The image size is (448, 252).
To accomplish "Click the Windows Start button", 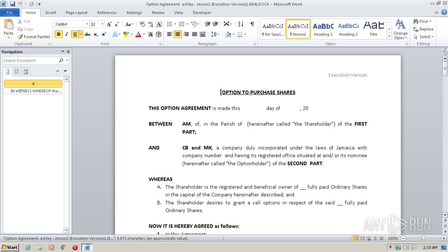I will (9, 247).
